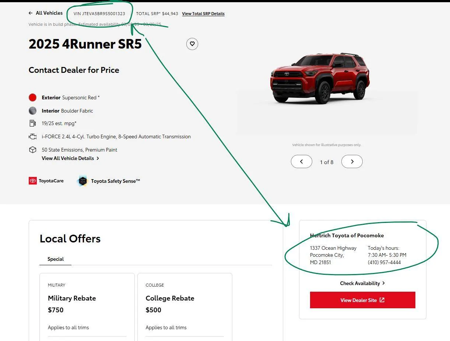Select the Special offers tab
This screenshot has width=450, height=341.
pos(56,259)
